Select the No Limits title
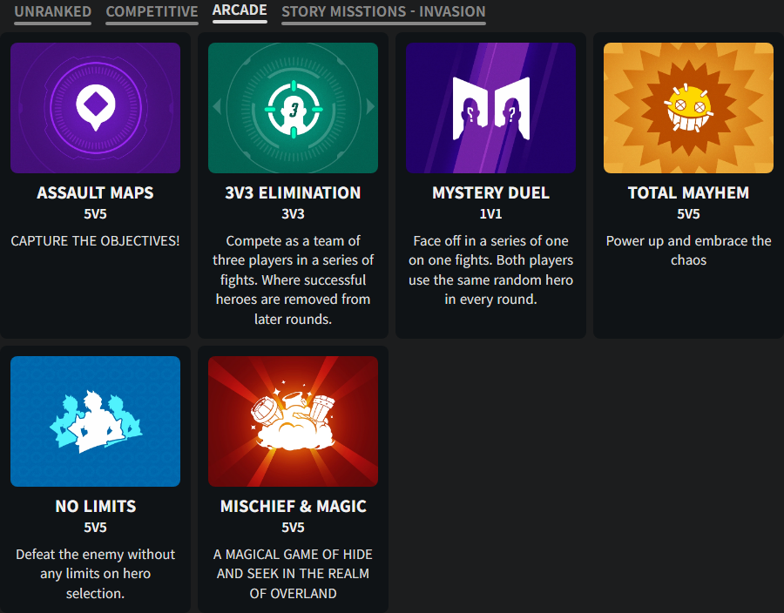The height and width of the screenshot is (613, 784). click(96, 506)
